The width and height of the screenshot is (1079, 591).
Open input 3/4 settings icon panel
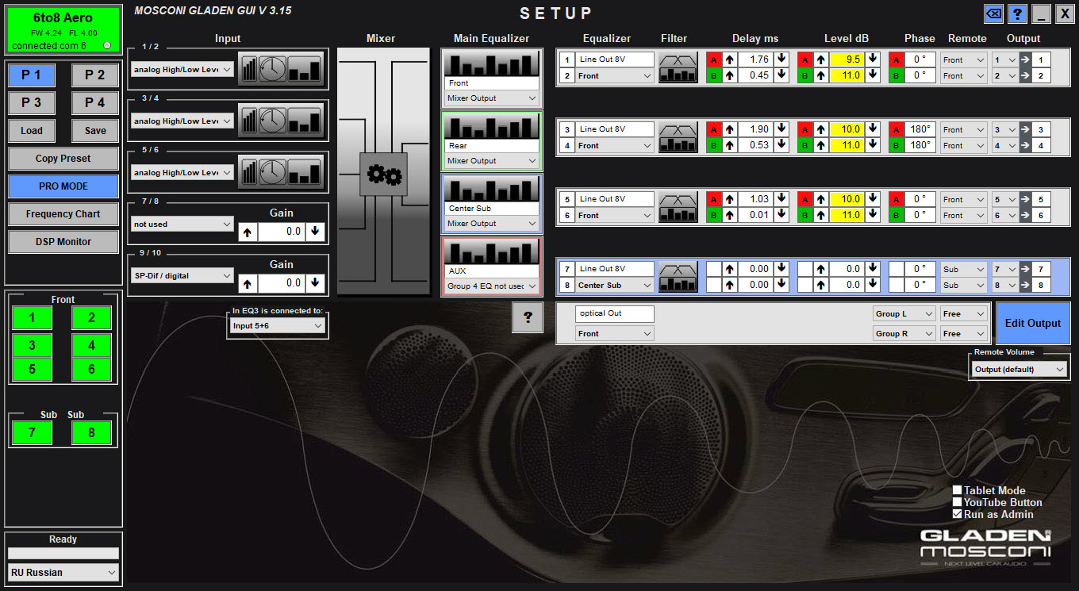(x=282, y=120)
